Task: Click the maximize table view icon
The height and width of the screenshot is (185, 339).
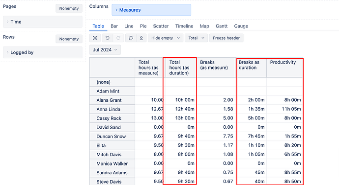Action: tap(95, 38)
